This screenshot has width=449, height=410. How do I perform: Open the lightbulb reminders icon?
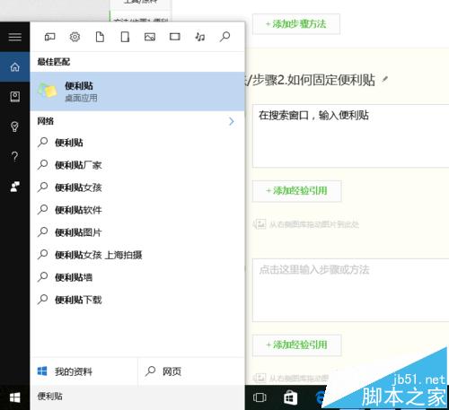[x=14, y=126]
